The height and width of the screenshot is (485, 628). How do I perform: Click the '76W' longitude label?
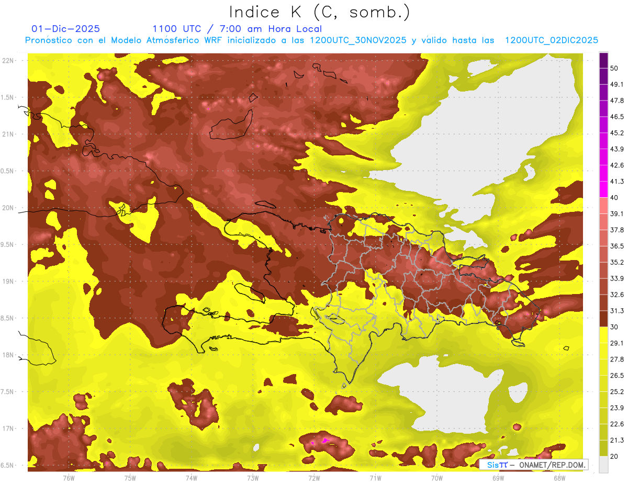point(69,478)
